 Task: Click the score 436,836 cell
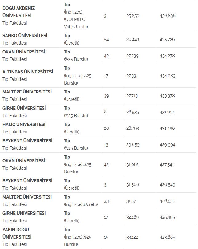tap(168, 16)
